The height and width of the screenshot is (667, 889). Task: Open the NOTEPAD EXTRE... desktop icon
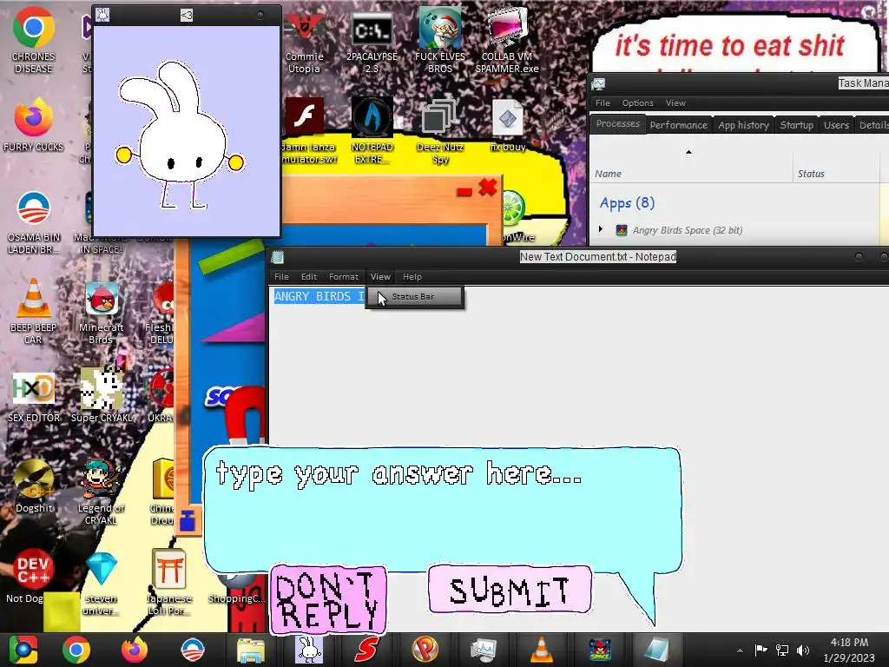(x=372, y=130)
